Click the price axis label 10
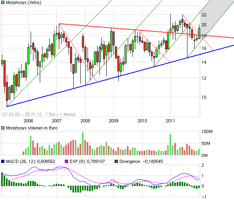234x200 pixels. pos(204,97)
